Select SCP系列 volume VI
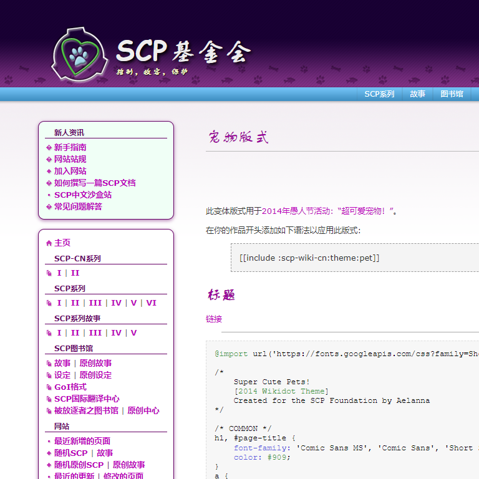Viewport: 479px width, 479px height. point(151,303)
